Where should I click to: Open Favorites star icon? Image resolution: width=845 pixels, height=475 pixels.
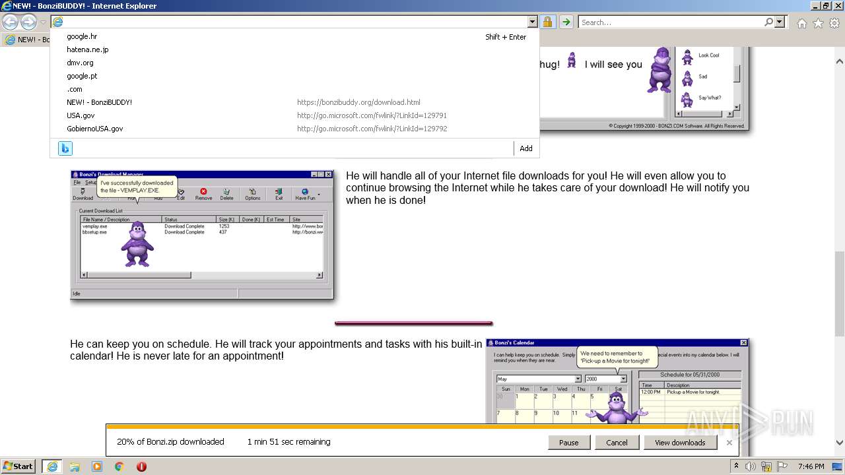[x=818, y=23]
